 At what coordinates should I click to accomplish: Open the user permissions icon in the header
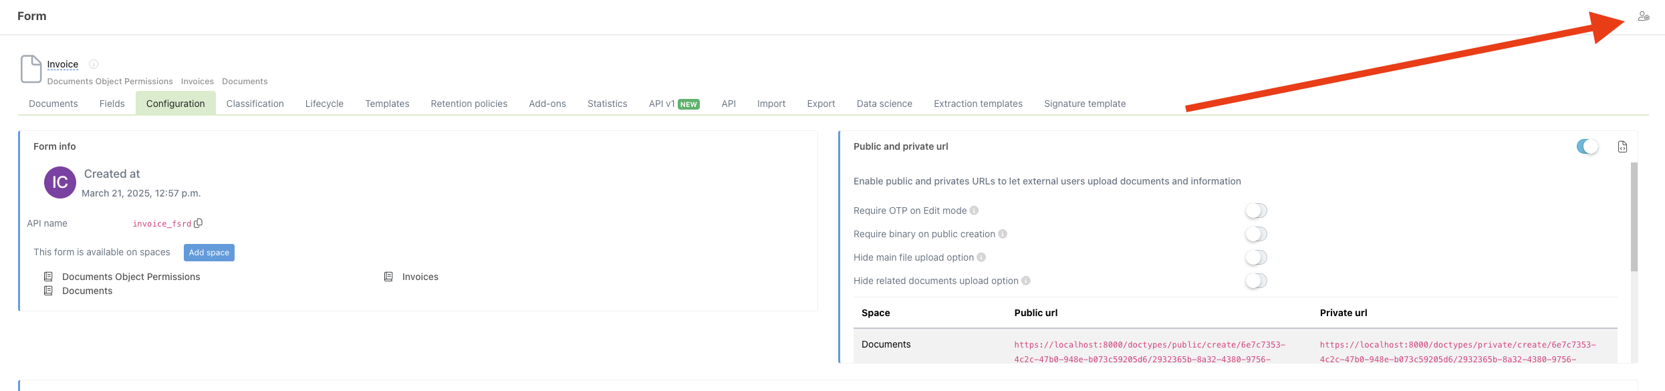pos(1644,16)
